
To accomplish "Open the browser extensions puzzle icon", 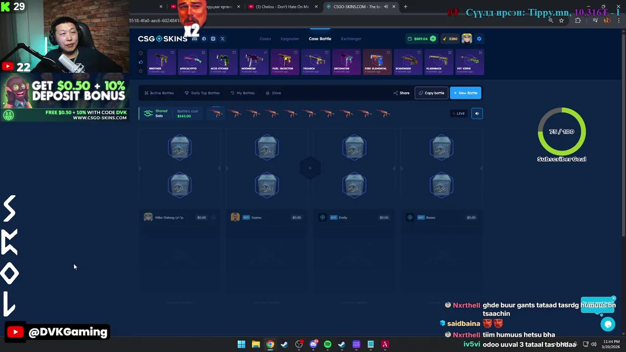I will 578,21.
